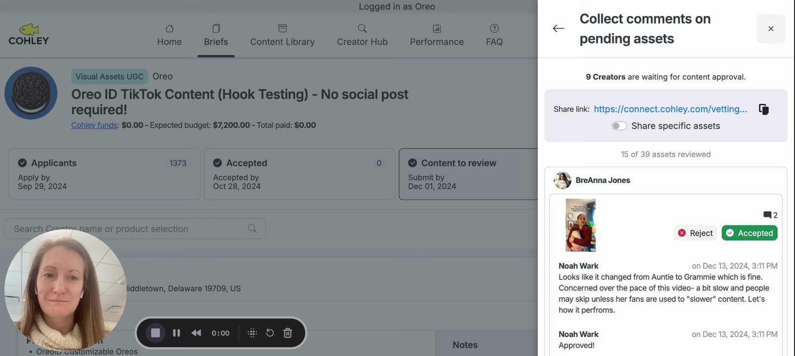Switch to the Content Library tab

point(282,35)
